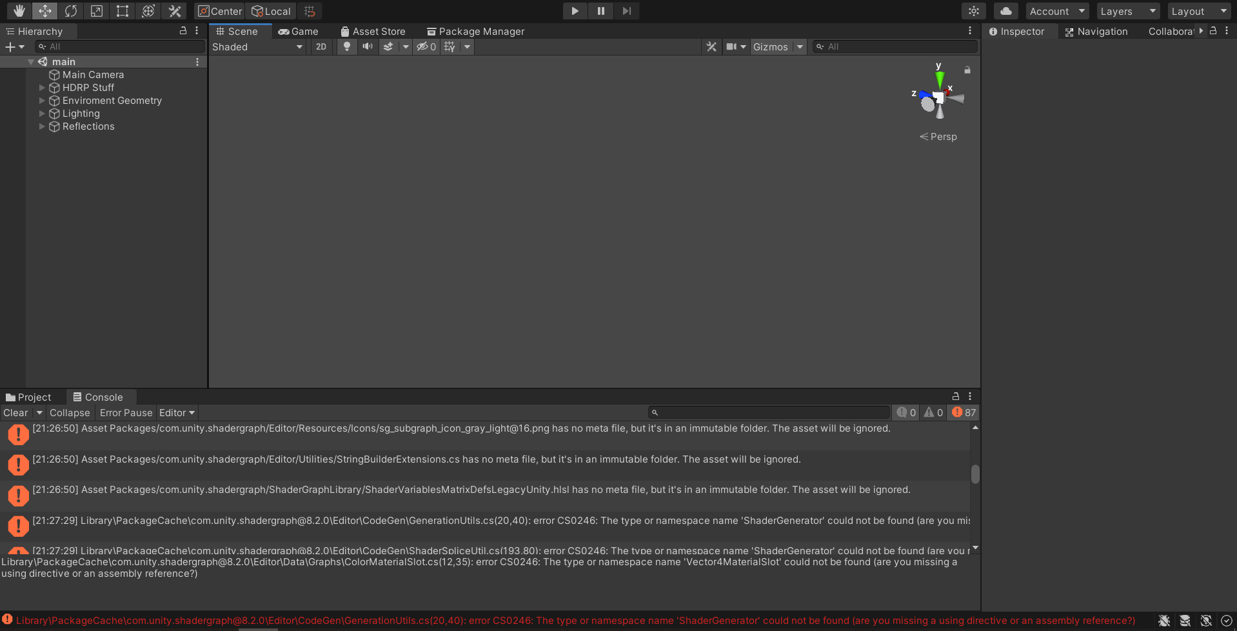Open the Layers dropdown

[1127, 11]
